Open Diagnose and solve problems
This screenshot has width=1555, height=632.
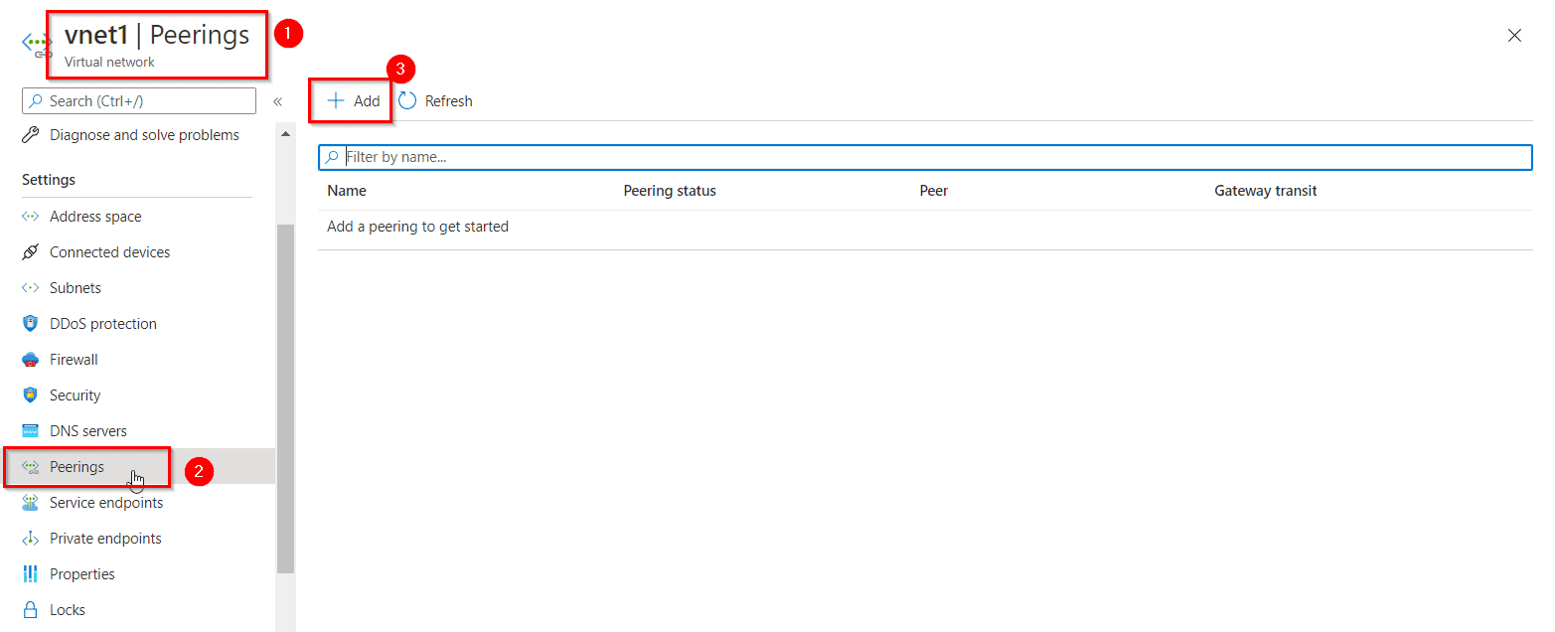pyautogui.click(x=144, y=134)
